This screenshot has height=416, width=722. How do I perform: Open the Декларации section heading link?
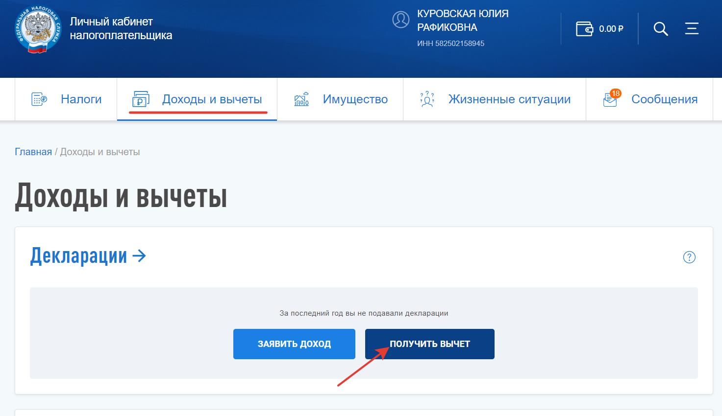pos(88,256)
